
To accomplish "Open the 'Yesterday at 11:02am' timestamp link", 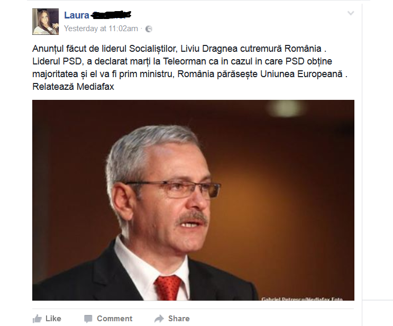I will 100,29.
